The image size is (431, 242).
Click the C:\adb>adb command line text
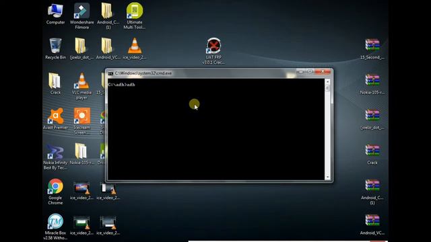(121, 85)
